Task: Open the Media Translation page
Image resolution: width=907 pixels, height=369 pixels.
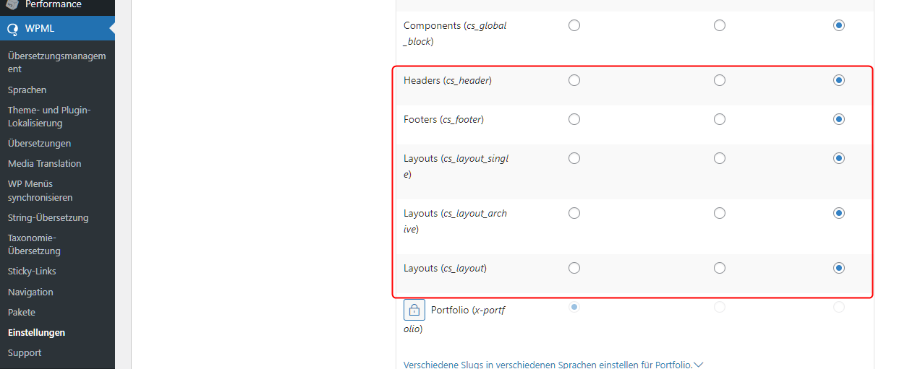Action: pyautogui.click(x=44, y=164)
